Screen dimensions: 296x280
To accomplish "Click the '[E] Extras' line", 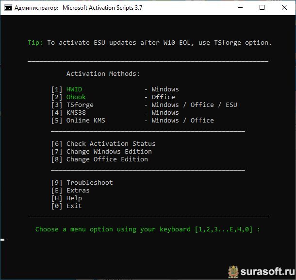I will click(70, 191).
